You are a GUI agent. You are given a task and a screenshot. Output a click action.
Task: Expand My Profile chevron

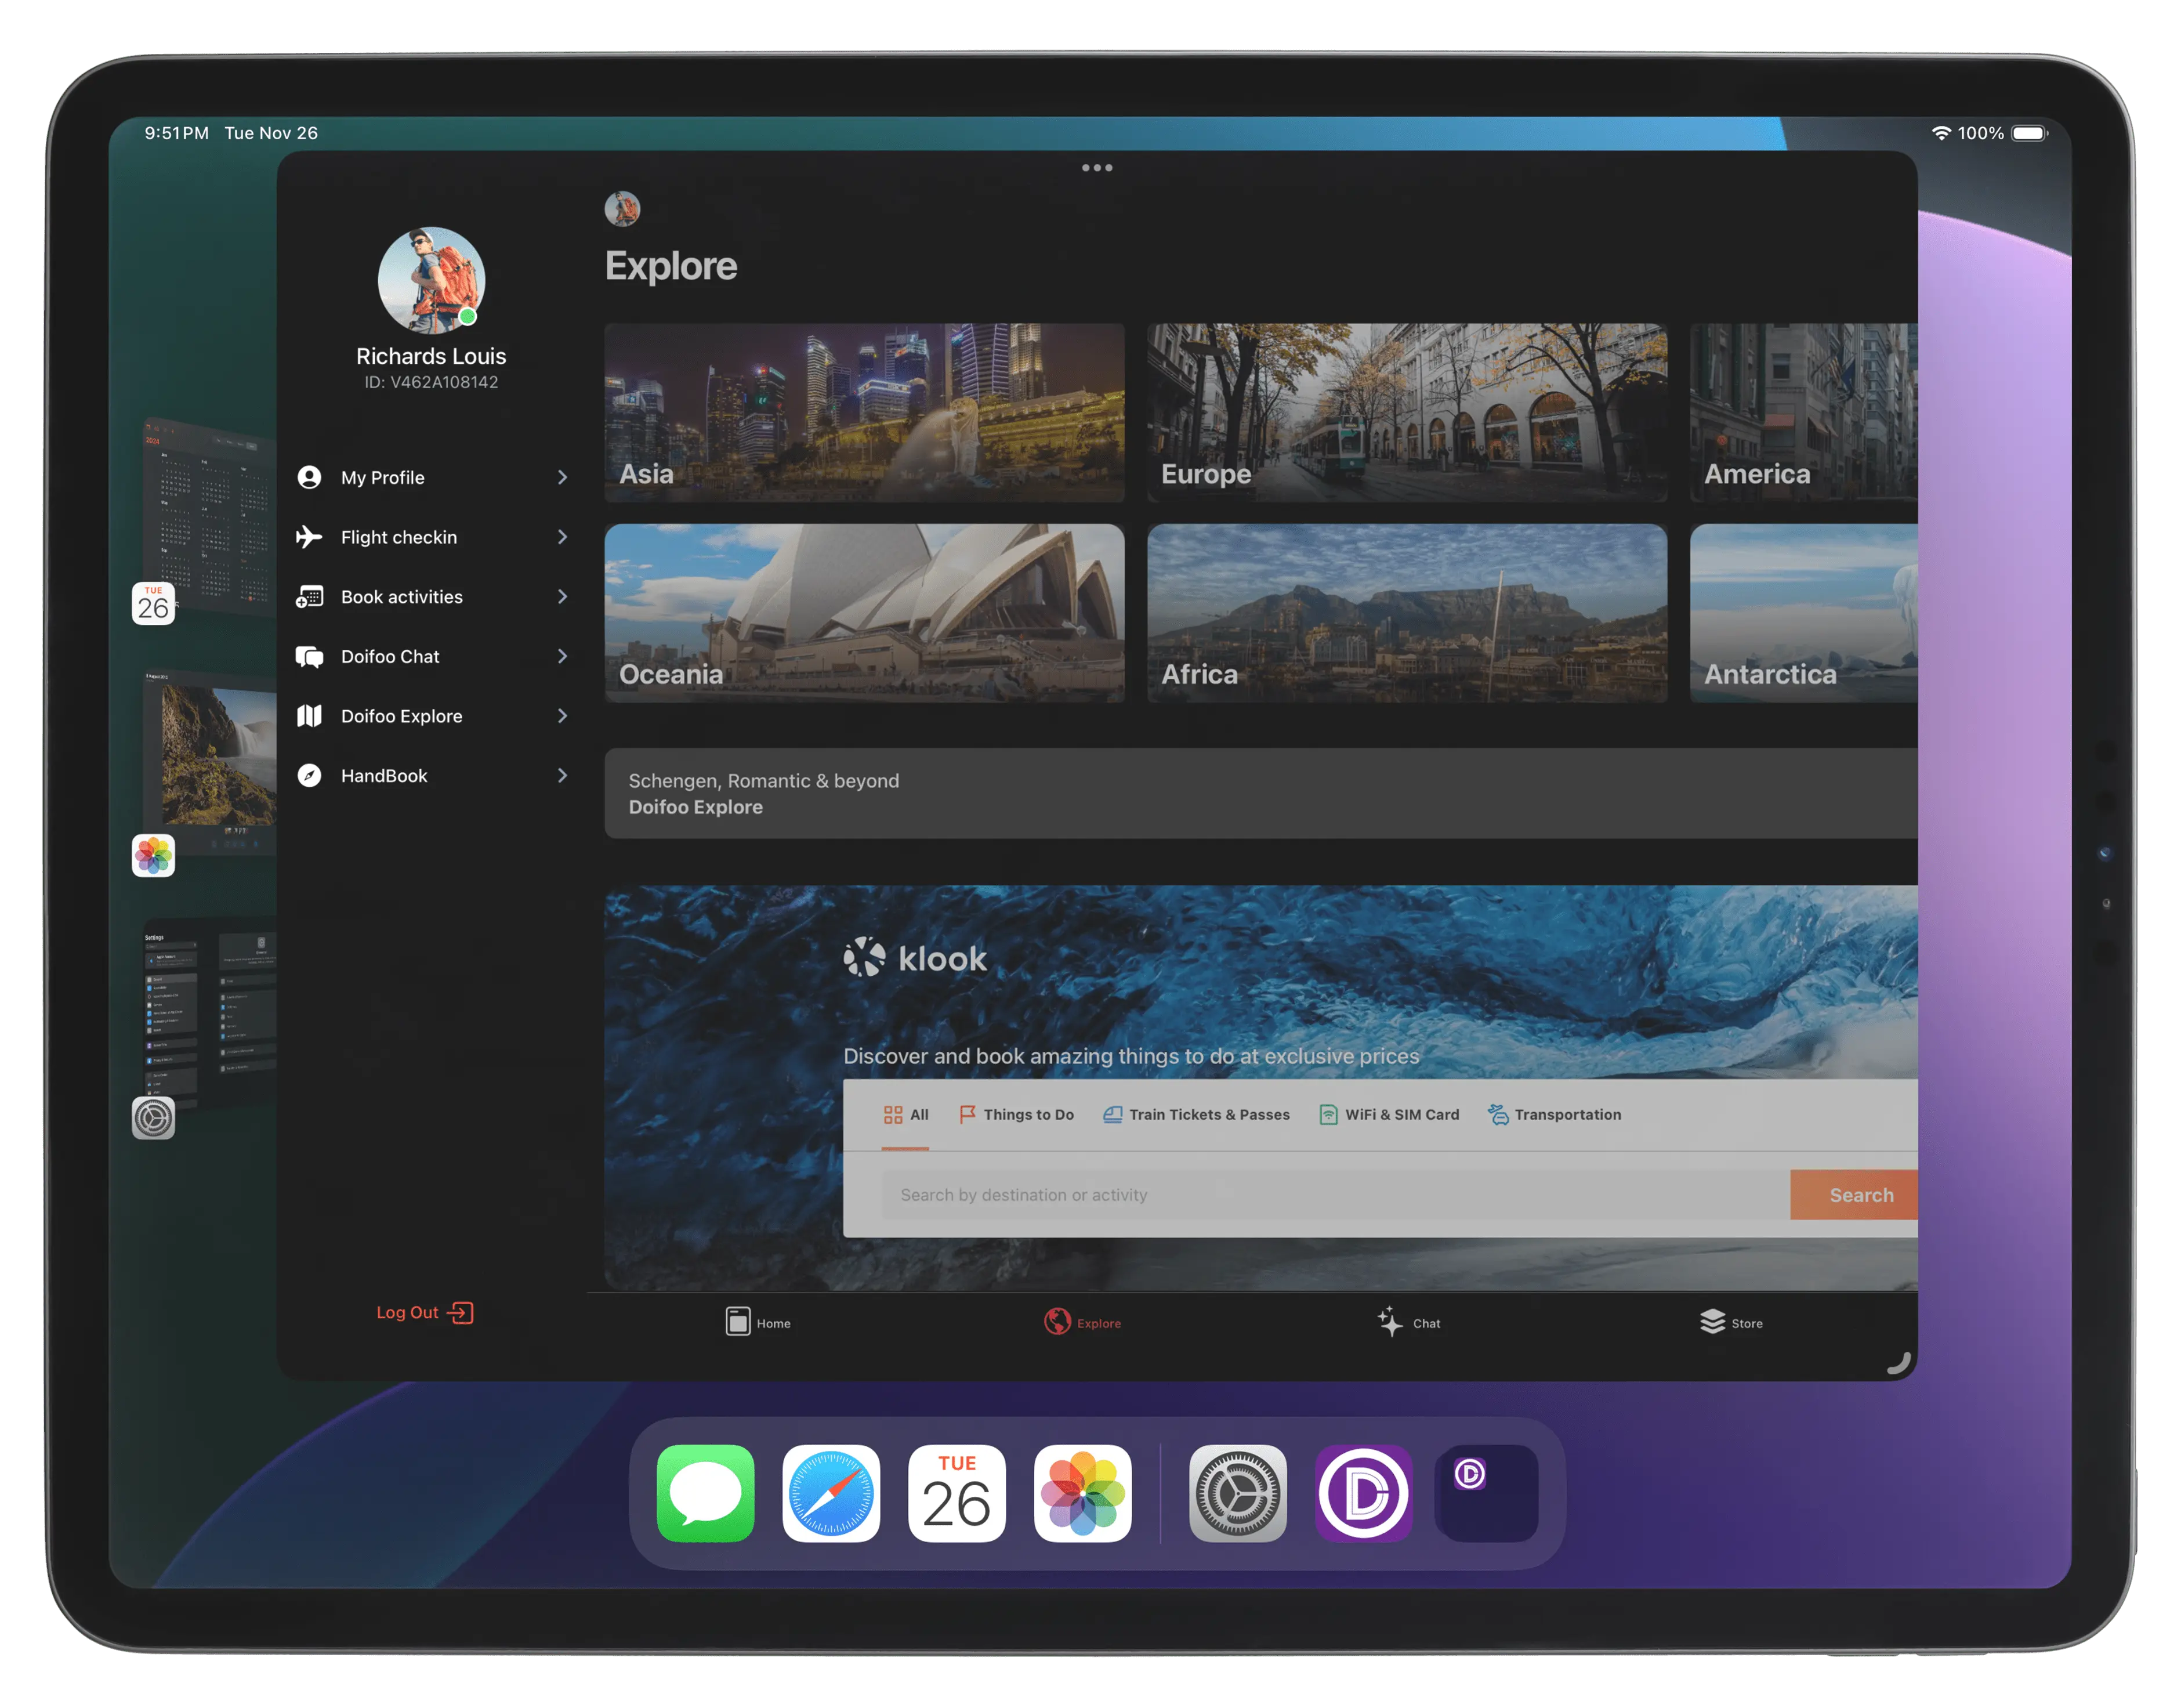(x=561, y=477)
